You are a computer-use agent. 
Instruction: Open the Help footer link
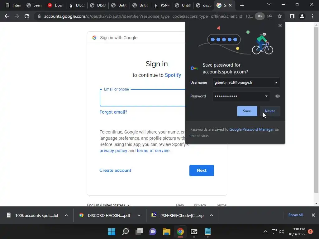point(180,205)
